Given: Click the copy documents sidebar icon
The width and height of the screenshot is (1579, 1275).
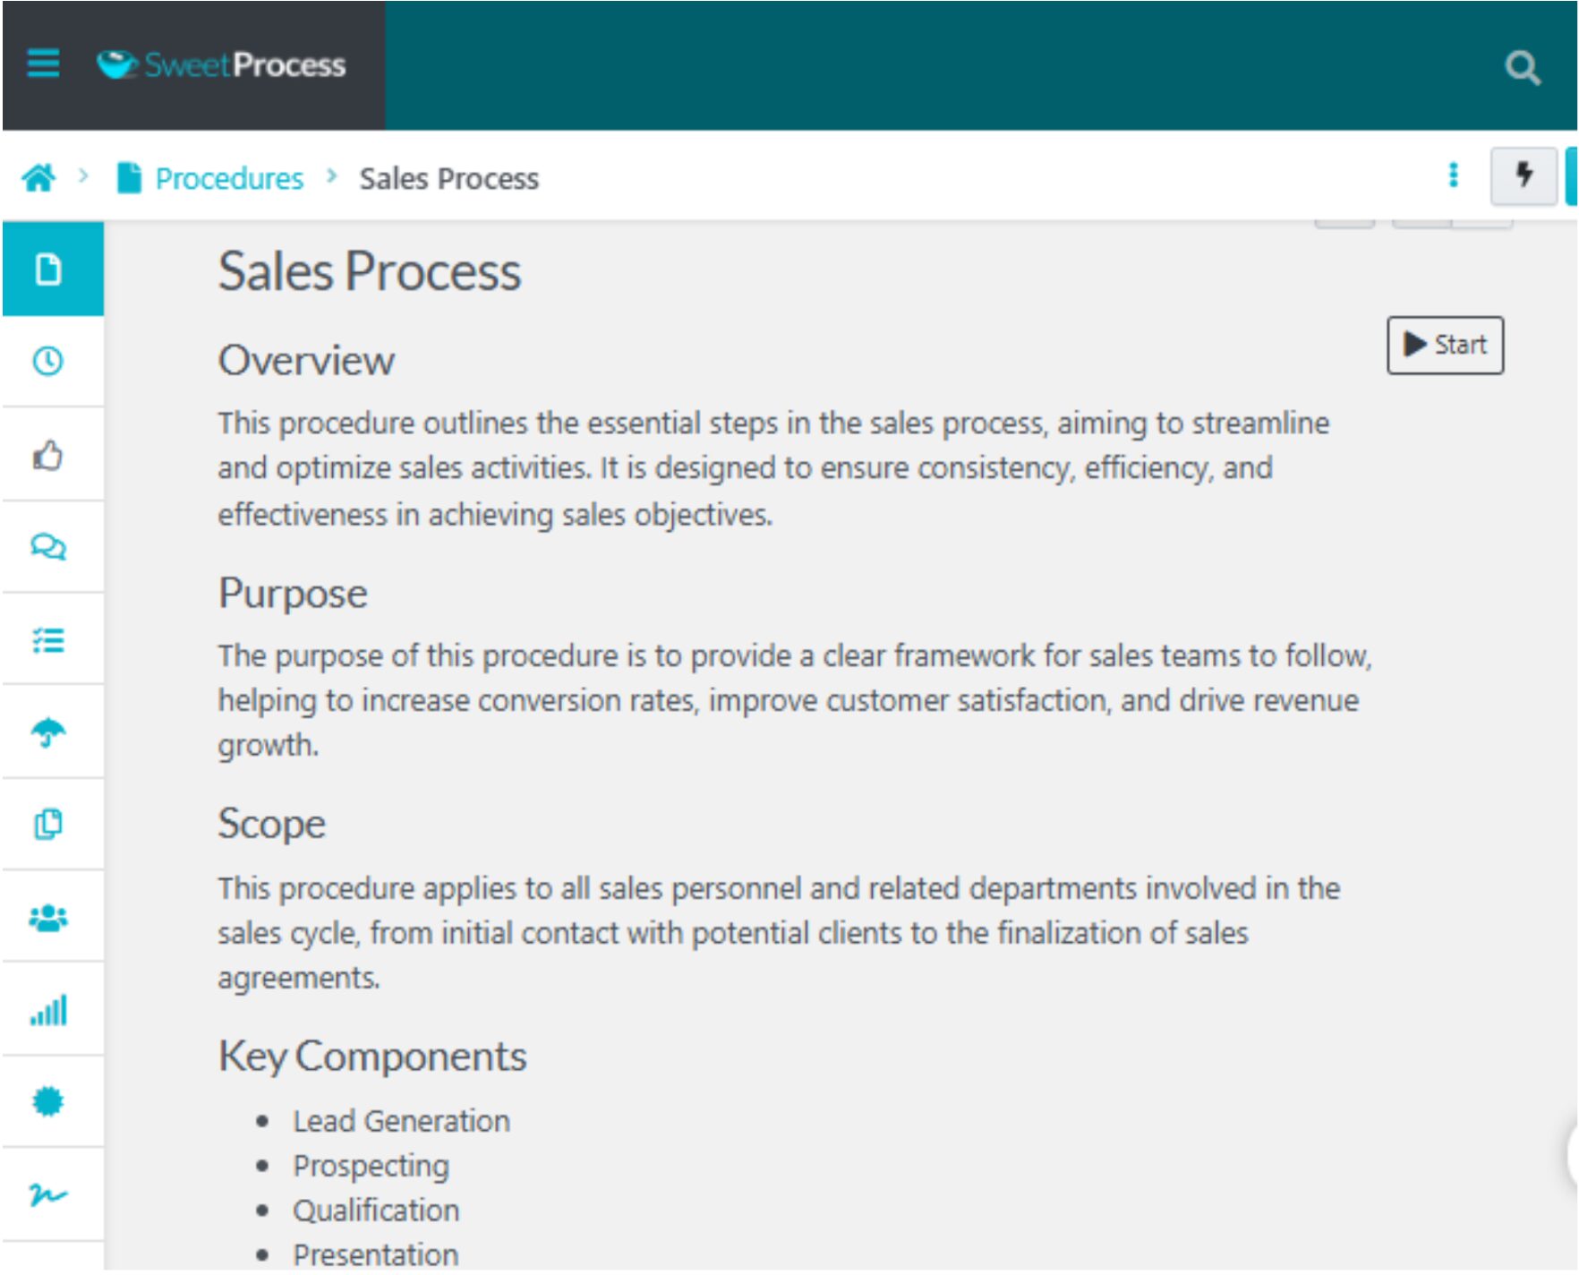Looking at the screenshot, I should 48,825.
